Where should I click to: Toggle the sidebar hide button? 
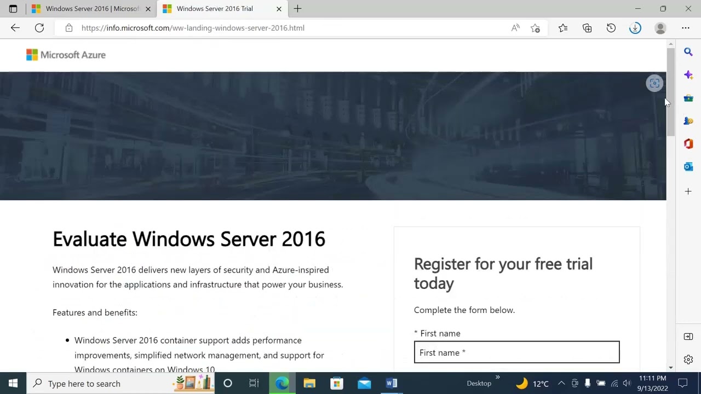tap(688, 337)
